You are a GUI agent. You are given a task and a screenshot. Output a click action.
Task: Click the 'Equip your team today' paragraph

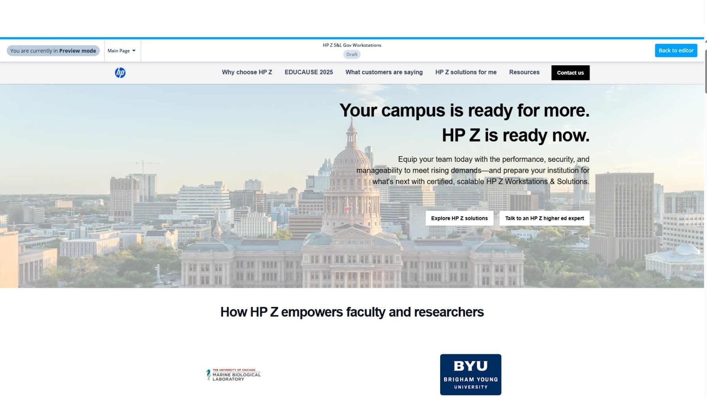tap(473, 170)
